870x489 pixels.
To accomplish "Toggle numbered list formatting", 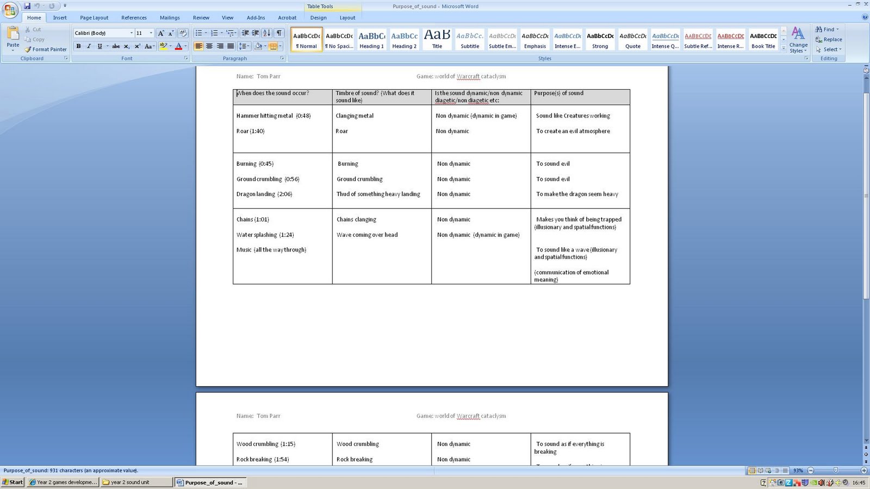I will point(214,33).
